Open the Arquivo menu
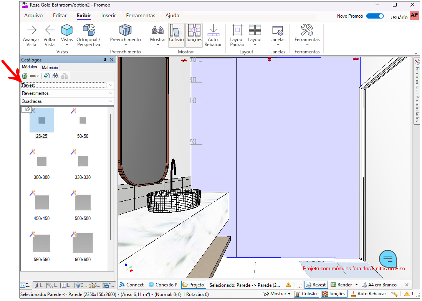The width and height of the screenshot is (422, 301). point(33,16)
